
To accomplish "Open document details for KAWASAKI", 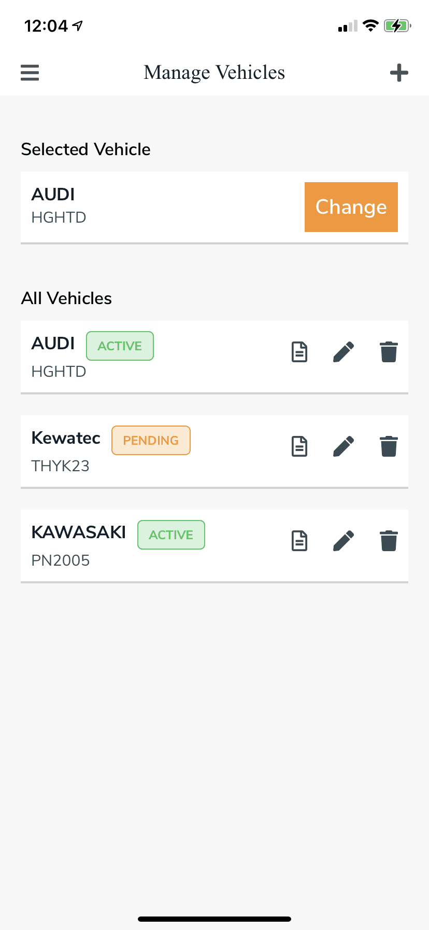I will pos(299,540).
